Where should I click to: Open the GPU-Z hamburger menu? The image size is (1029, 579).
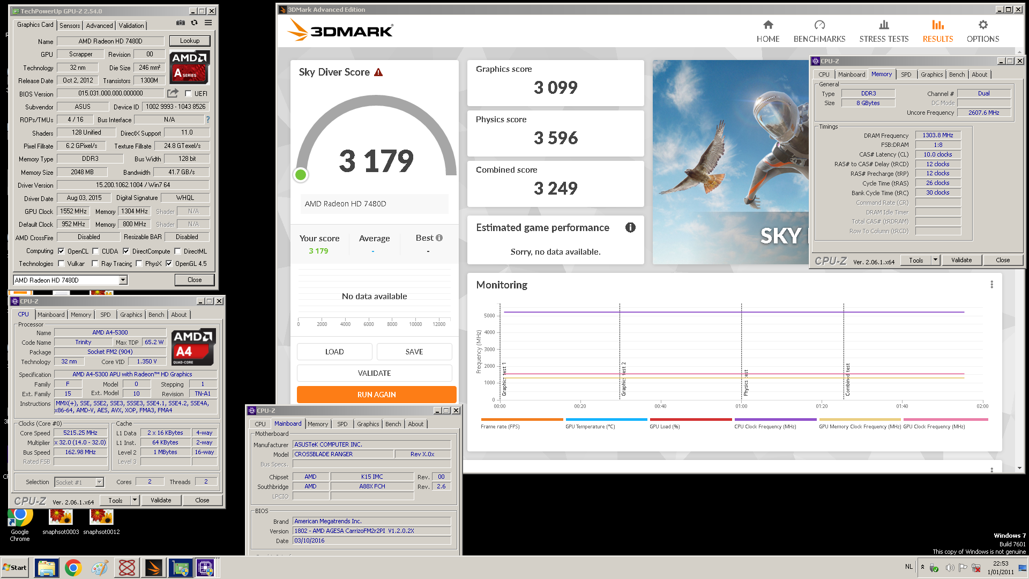208,23
